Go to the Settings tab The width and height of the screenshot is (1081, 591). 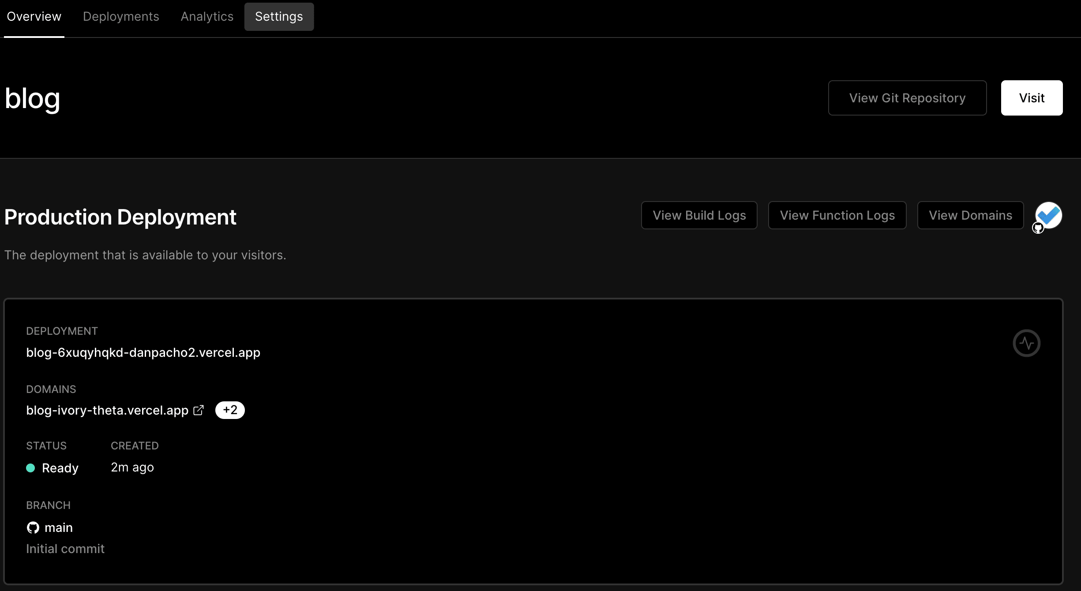tap(279, 17)
